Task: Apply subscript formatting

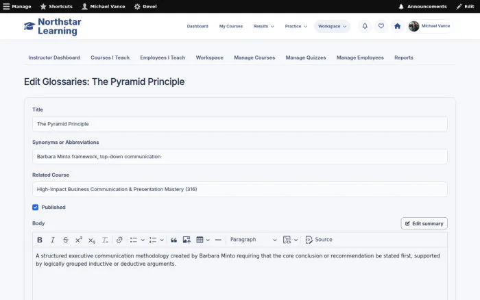Action: [x=91, y=240]
